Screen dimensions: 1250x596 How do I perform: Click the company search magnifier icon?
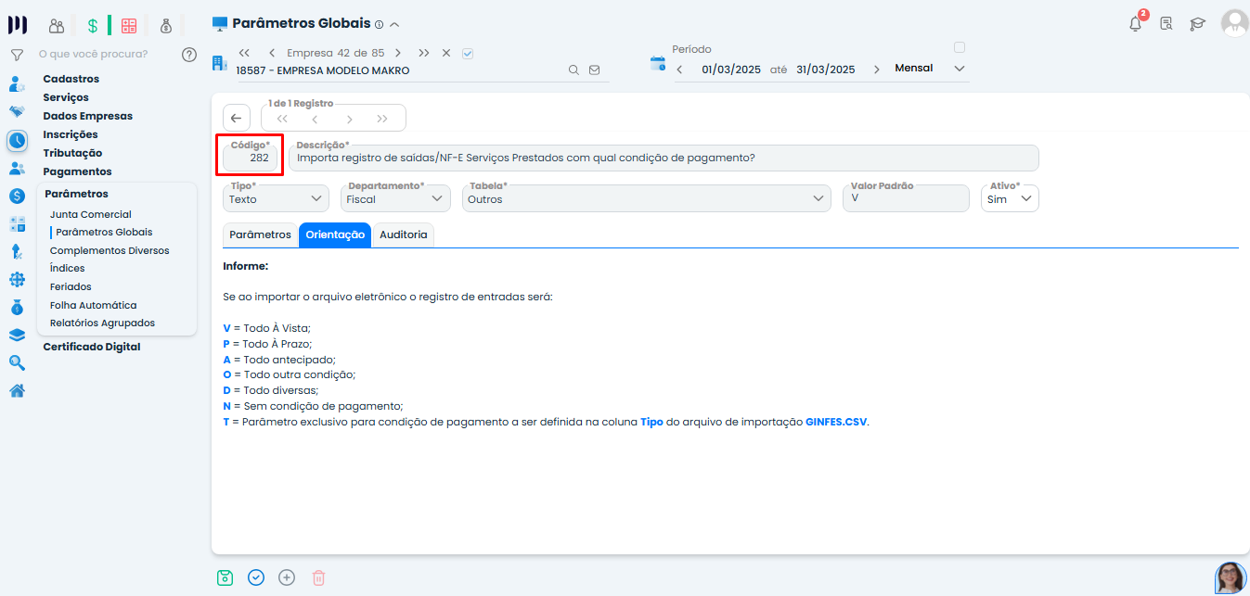pyautogui.click(x=573, y=70)
